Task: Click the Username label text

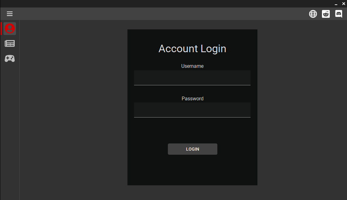Action: click(192, 66)
